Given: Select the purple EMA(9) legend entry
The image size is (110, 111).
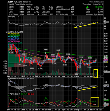Looking at the screenshot, I should pyautogui.click(x=13, y=40).
